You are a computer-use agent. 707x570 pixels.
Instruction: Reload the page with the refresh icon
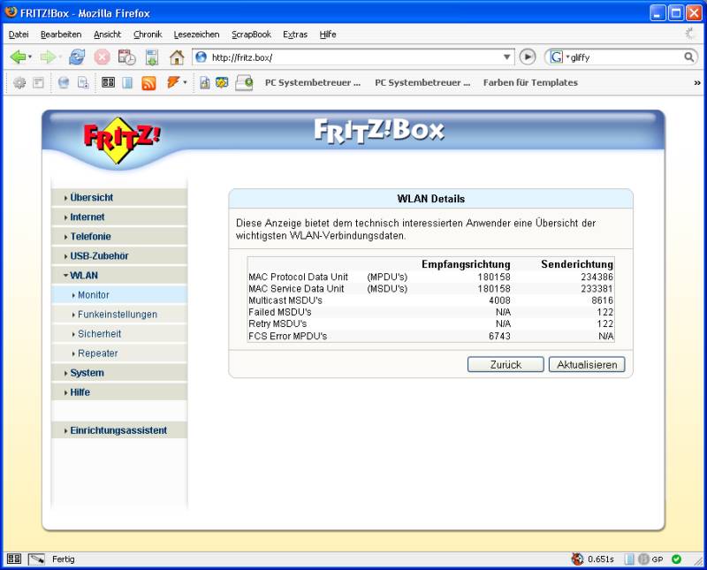coord(77,57)
